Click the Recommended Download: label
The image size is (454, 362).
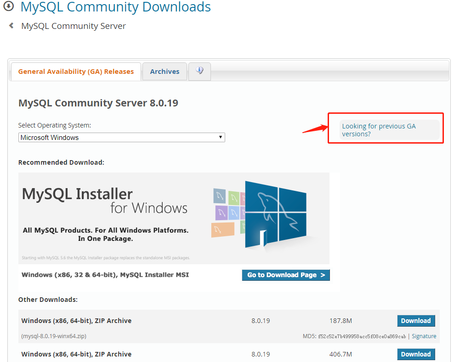[x=61, y=162]
